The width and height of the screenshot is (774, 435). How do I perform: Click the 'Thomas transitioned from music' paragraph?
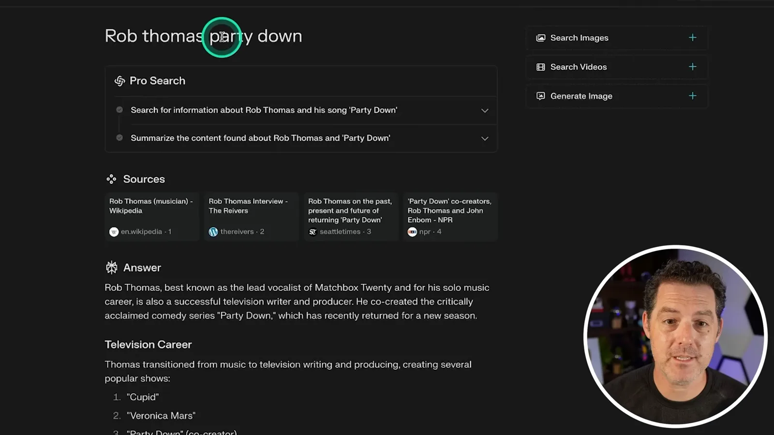click(288, 371)
